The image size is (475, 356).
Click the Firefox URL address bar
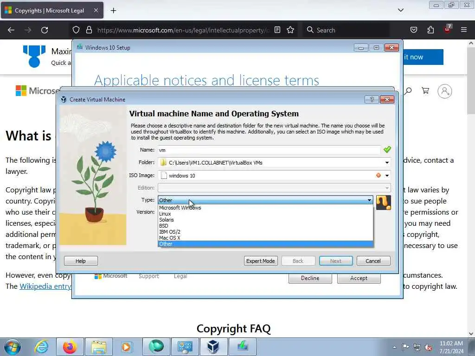[183, 30]
